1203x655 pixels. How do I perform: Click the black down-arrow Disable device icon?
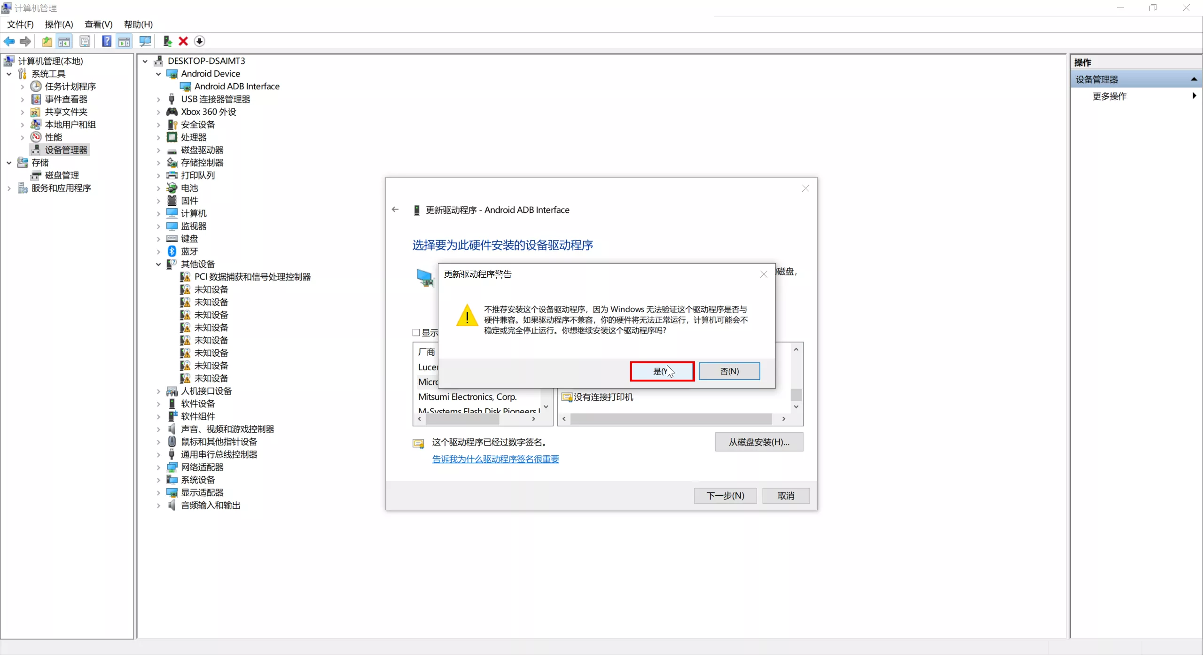[199, 41]
